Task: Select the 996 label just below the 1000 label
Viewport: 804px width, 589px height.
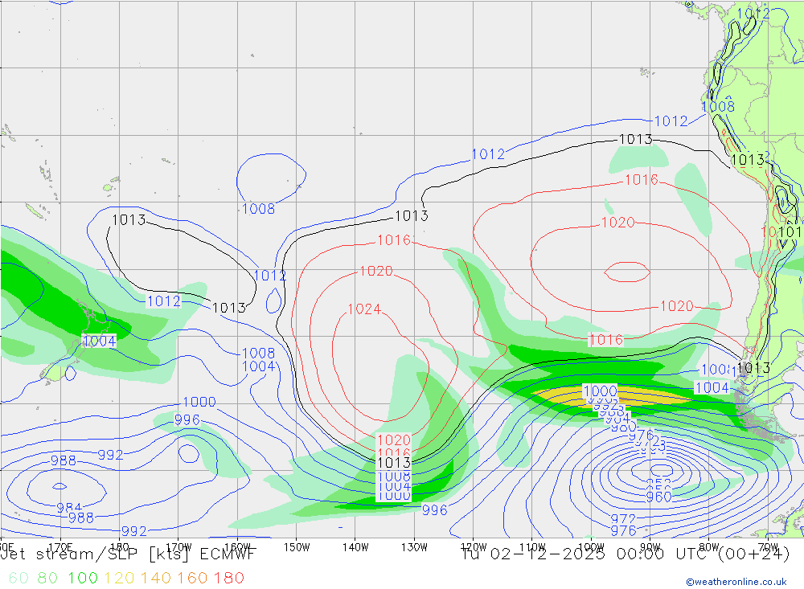Action: click(187, 419)
